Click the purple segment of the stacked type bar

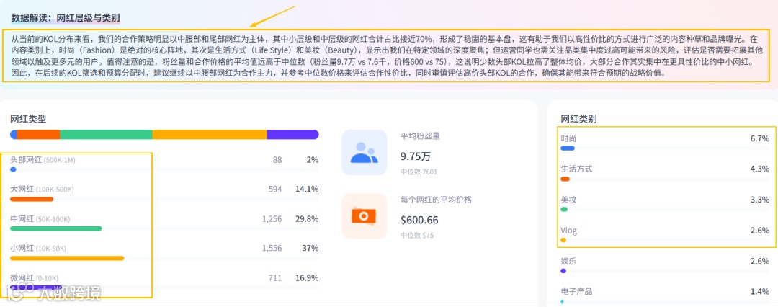click(292, 134)
